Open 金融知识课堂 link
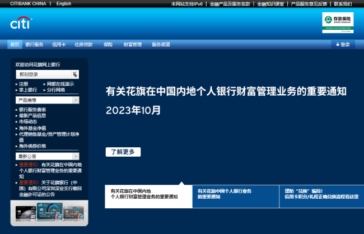The height and width of the screenshot is (234, 364). point(270,4)
